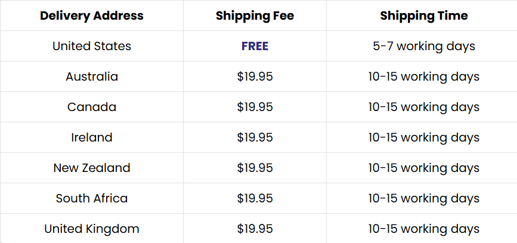517x243 pixels.
Task: Select the New Zealand cell
Action: 92,168
